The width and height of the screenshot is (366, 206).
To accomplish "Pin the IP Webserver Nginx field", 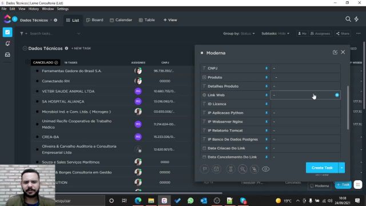I will click(x=266, y=121).
